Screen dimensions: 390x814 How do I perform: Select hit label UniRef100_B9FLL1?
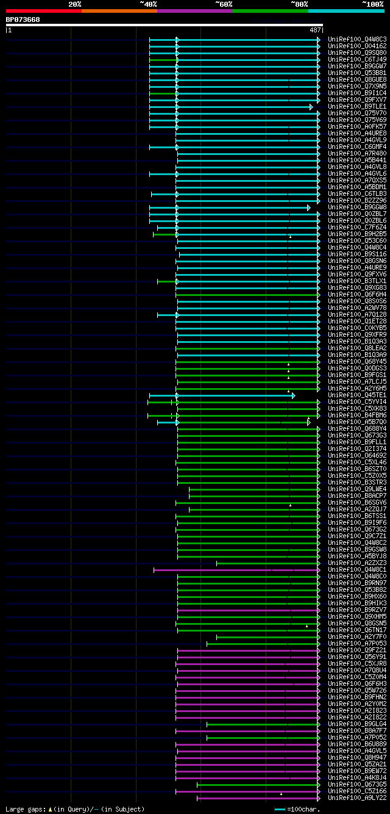(x=357, y=442)
